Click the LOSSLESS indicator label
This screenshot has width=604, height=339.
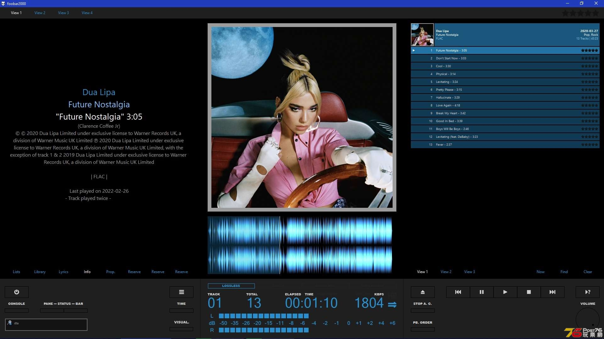point(231,286)
